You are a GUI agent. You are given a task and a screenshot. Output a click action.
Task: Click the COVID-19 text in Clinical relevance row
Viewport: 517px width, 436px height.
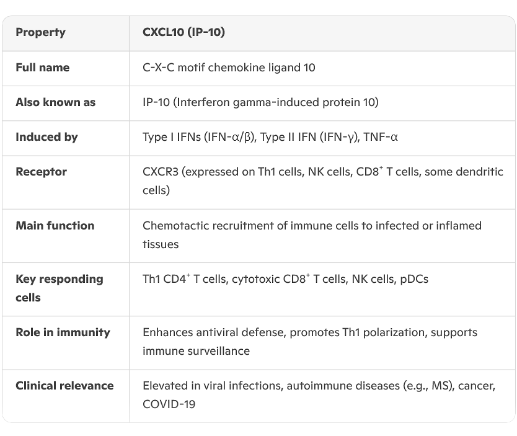point(169,404)
